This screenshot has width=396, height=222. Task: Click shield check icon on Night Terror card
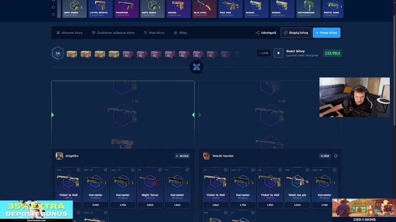point(160,170)
